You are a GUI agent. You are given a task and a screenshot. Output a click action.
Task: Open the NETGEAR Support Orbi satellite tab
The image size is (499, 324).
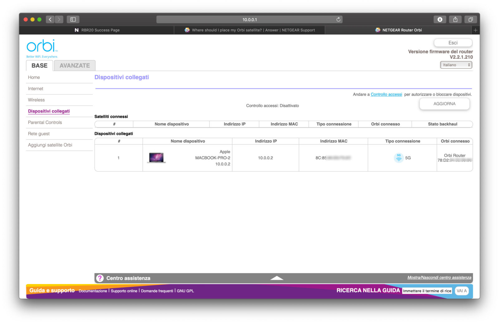(249, 30)
